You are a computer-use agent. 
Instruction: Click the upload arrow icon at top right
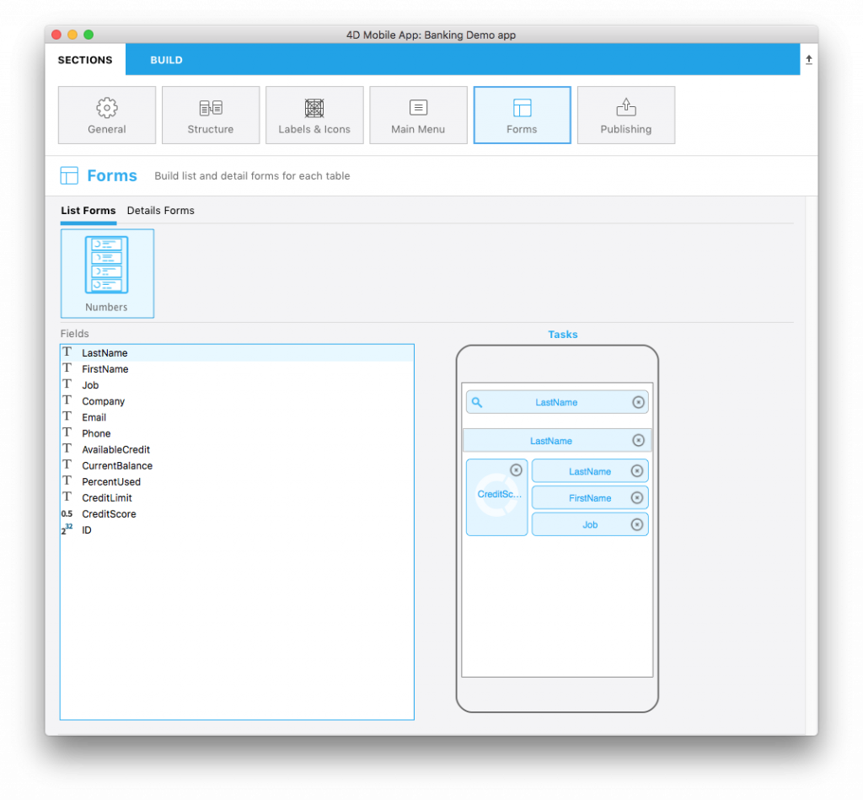coord(808,60)
